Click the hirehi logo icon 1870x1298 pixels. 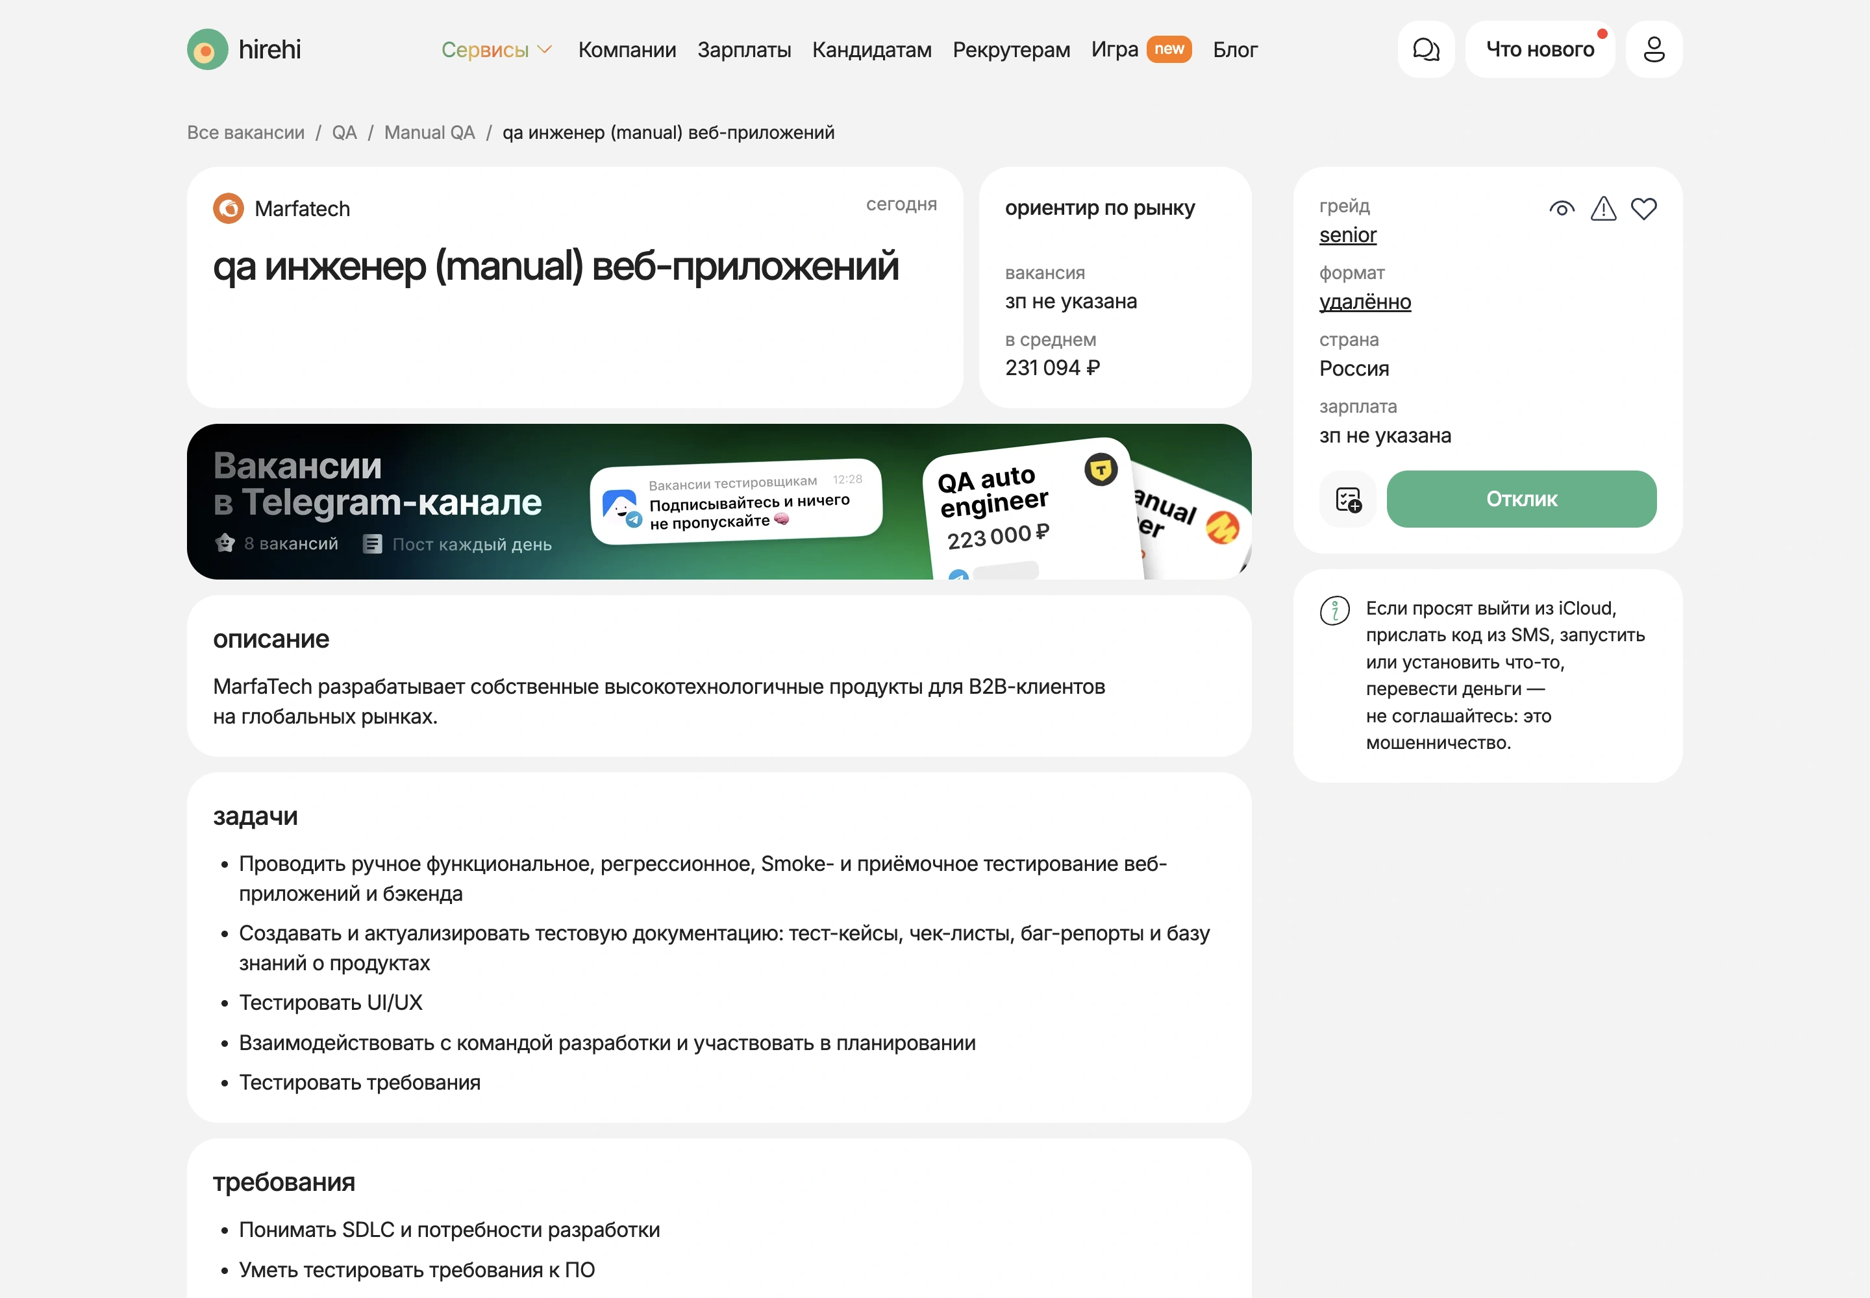click(208, 49)
